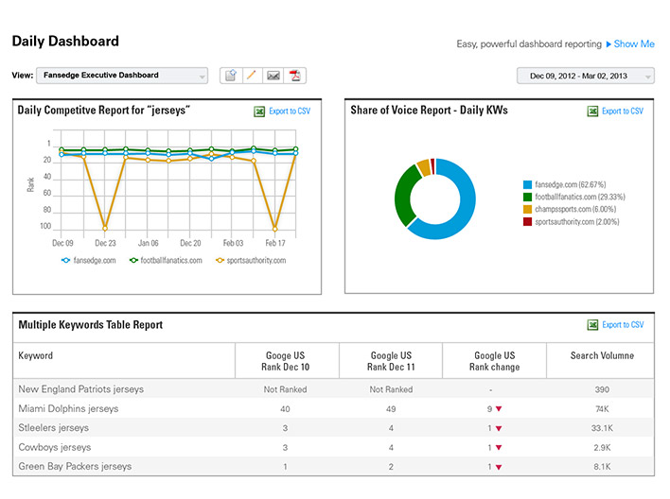Open the date range dropdown Dec 09, 2012
Viewport: 670px width, 499px height.
tap(586, 76)
